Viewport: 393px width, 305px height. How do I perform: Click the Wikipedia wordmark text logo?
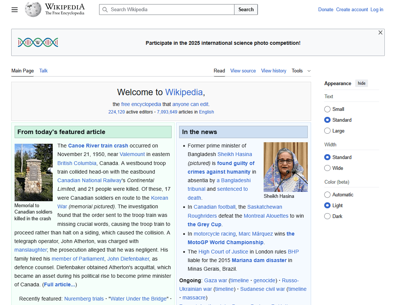[x=65, y=9]
